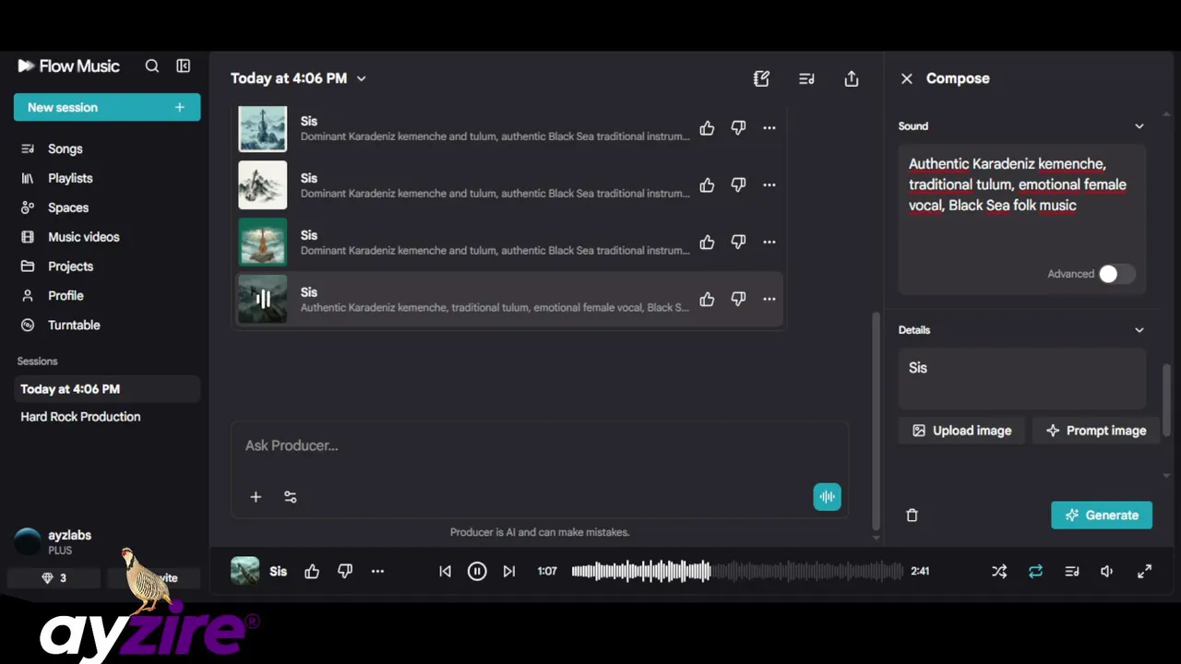The width and height of the screenshot is (1181, 664).
Task: Close the Compose panel
Action: [x=907, y=78]
